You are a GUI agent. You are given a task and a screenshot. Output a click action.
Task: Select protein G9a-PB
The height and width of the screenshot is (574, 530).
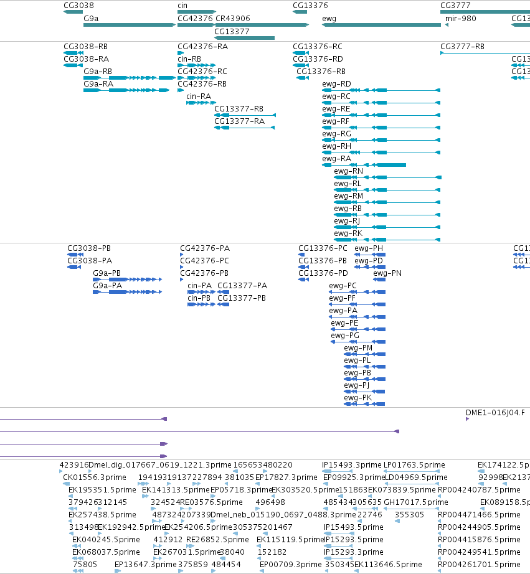tap(107, 273)
